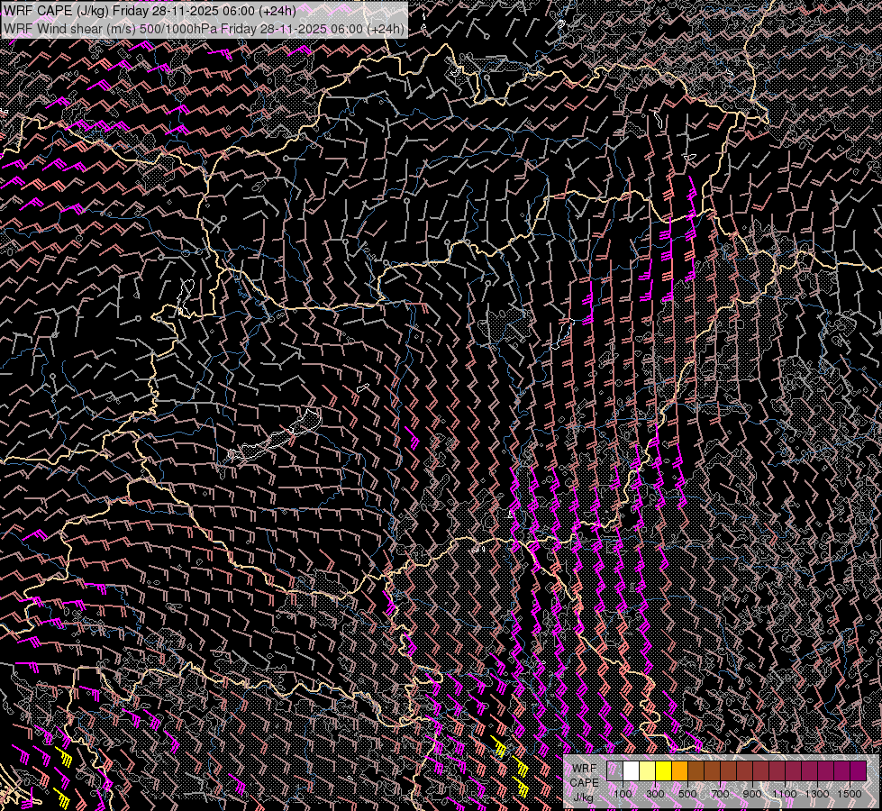The height and width of the screenshot is (811, 882).
Task: Click the WRF CAPE J/kg legend caption
Action: point(584,782)
